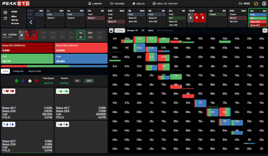268x156 pixels.
Task: Filter by clubs suit icon
Action: pos(16,81)
